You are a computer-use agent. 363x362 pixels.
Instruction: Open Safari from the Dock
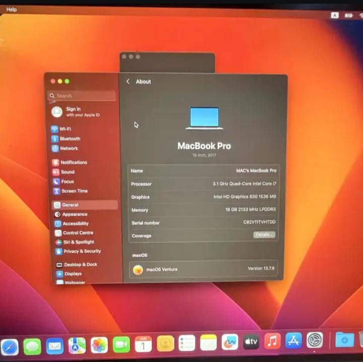(x=10, y=347)
